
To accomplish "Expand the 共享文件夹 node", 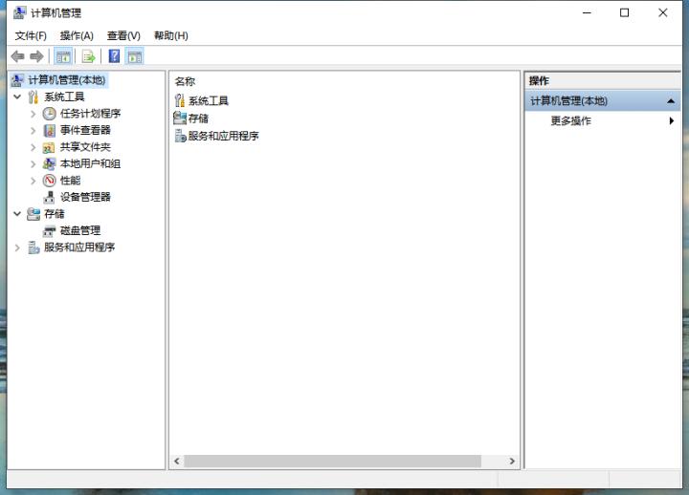I will tap(33, 147).
